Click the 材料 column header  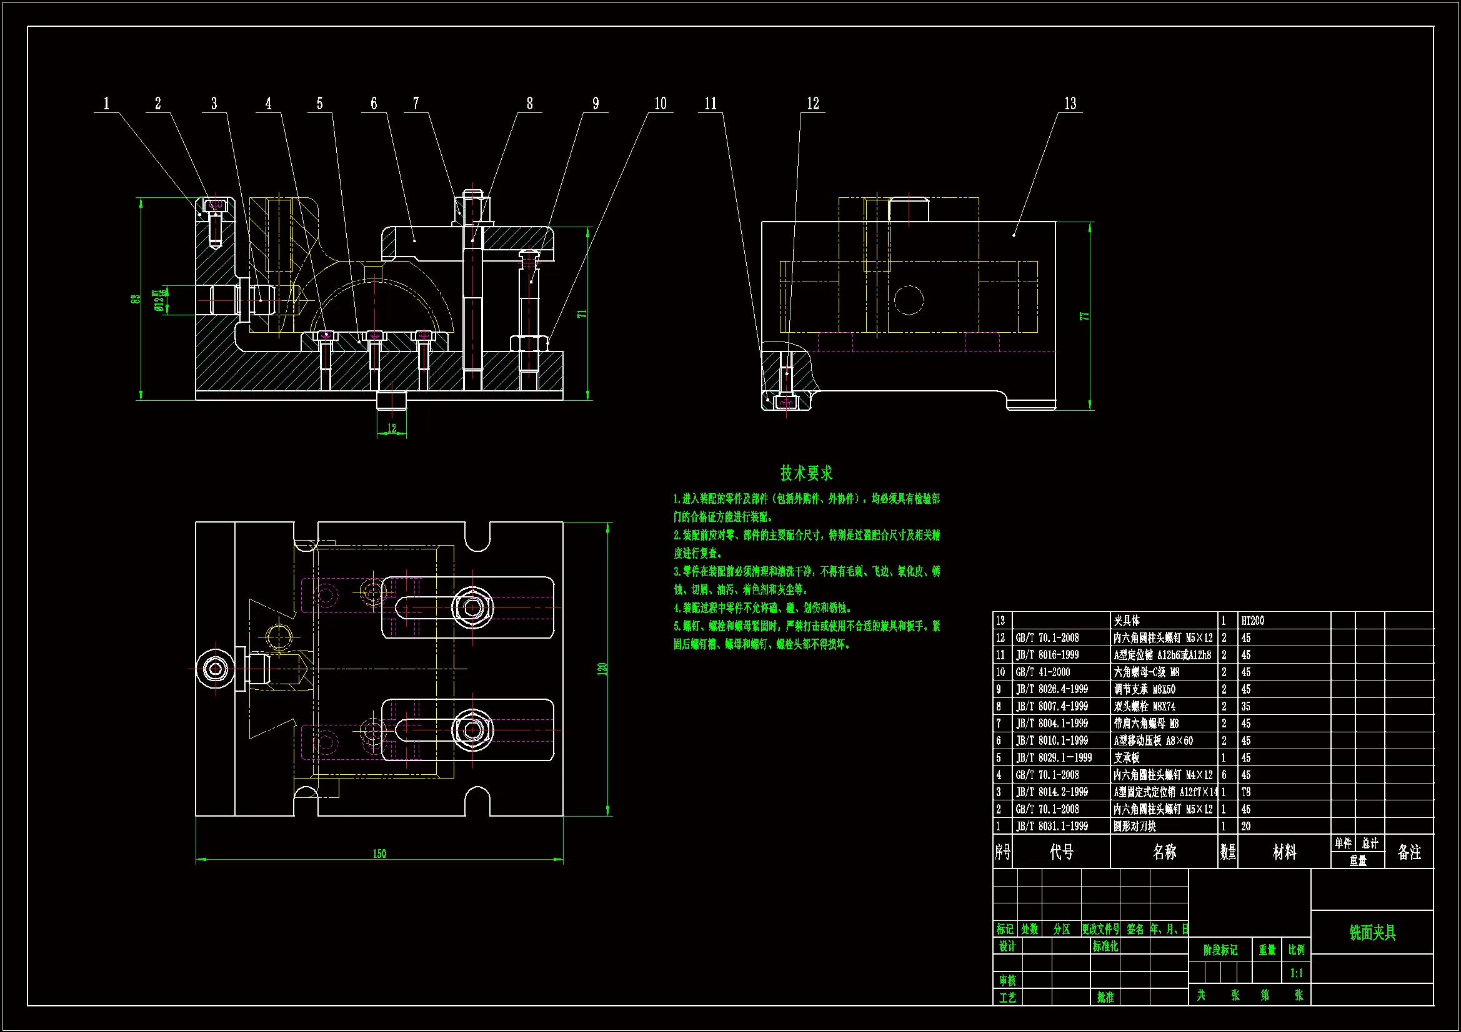coord(1284,852)
